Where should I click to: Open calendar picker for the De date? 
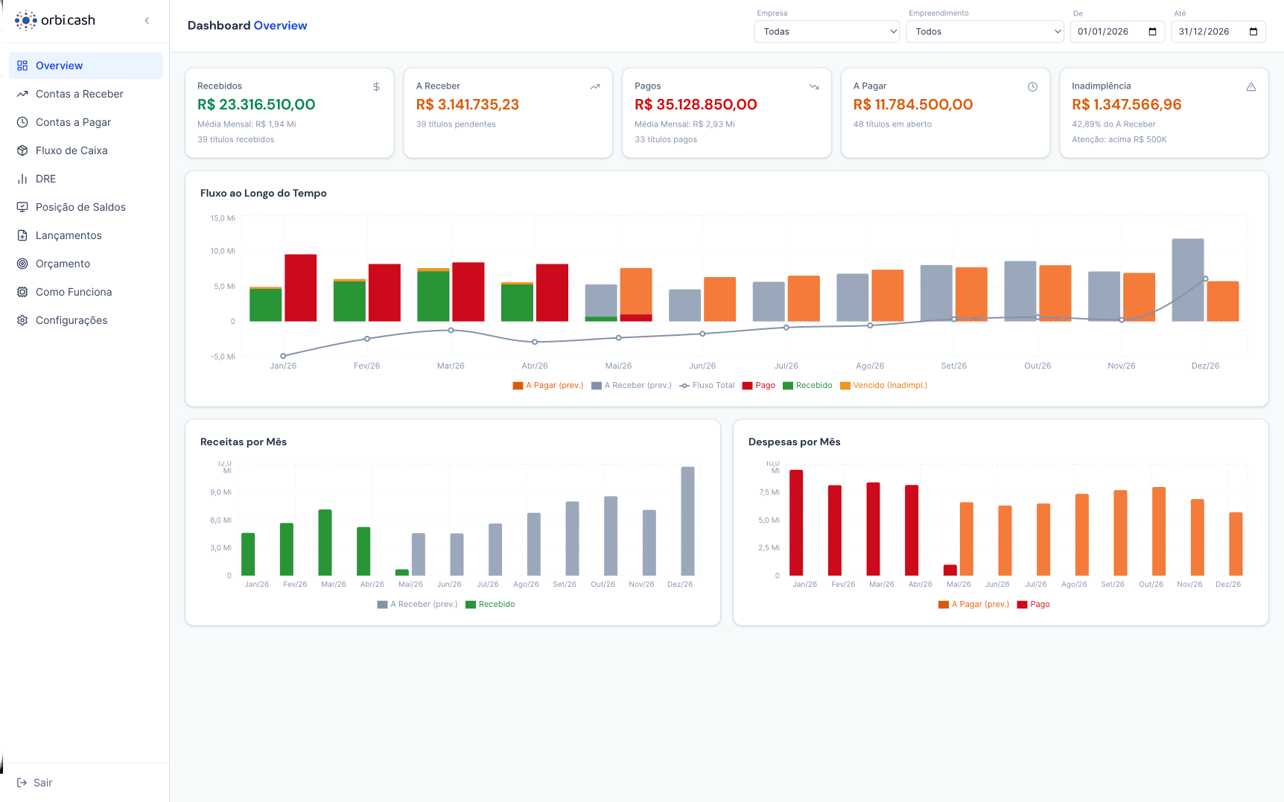(1152, 31)
